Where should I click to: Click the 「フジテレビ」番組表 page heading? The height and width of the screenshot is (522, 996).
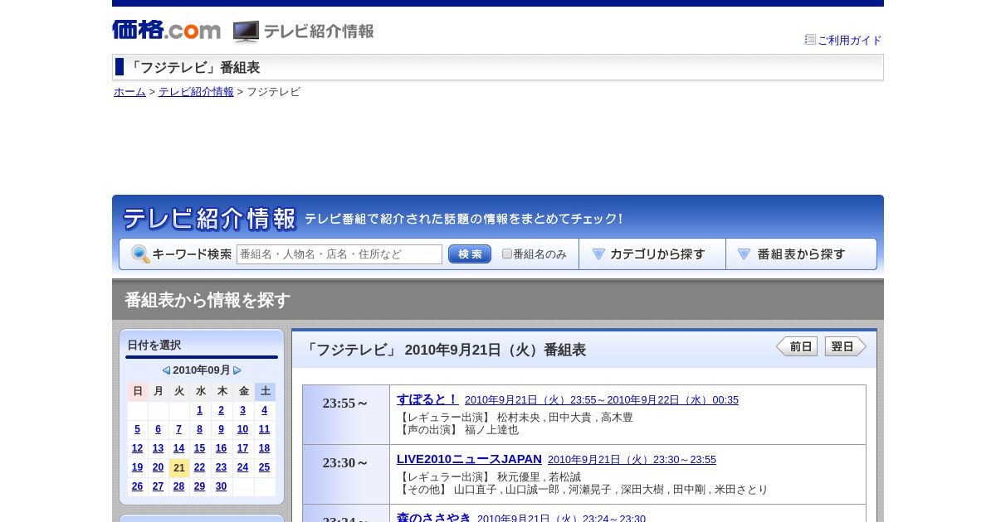click(x=193, y=67)
